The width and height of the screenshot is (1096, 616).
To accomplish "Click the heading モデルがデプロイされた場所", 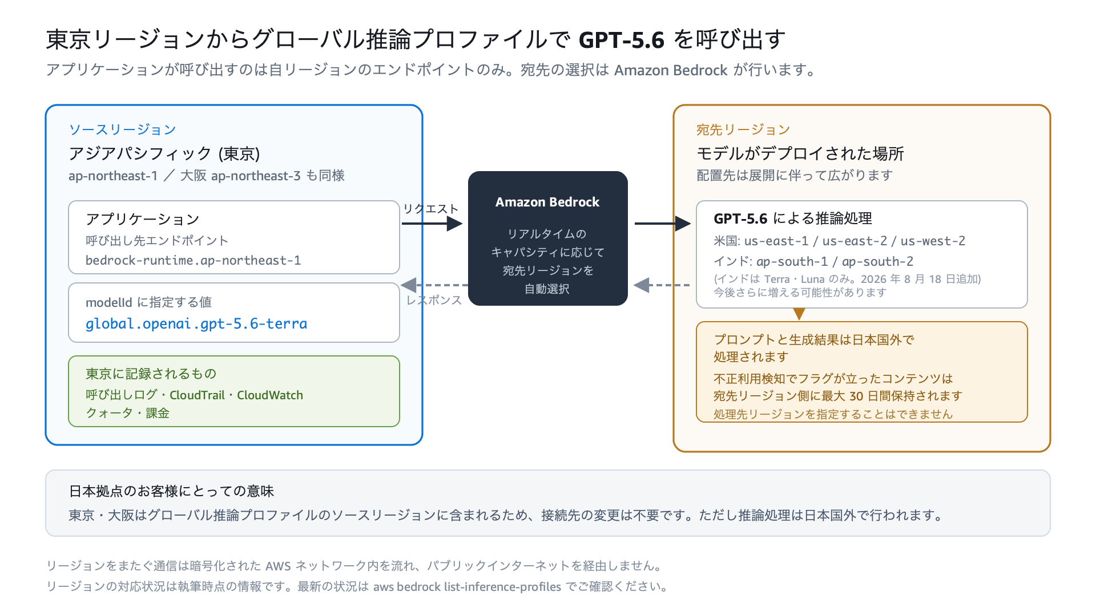I will pos(800,153).
